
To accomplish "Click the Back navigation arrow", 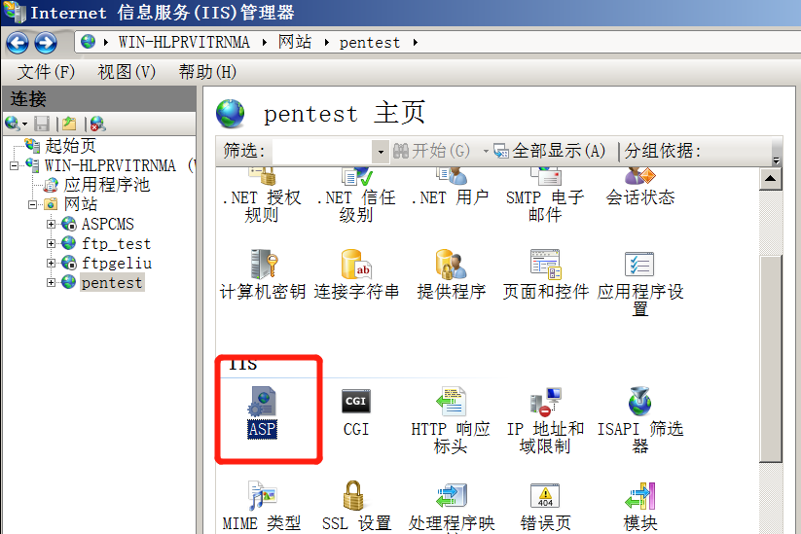I will click(x=18, y=43).
